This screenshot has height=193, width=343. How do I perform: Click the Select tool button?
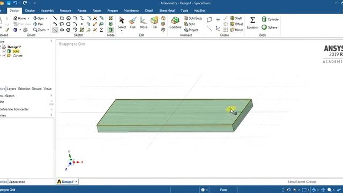pos(122,23)
